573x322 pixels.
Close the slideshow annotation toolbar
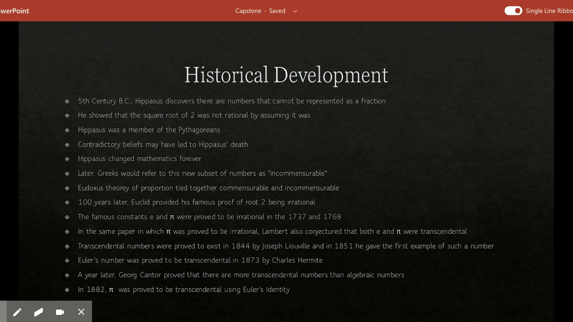81,312
